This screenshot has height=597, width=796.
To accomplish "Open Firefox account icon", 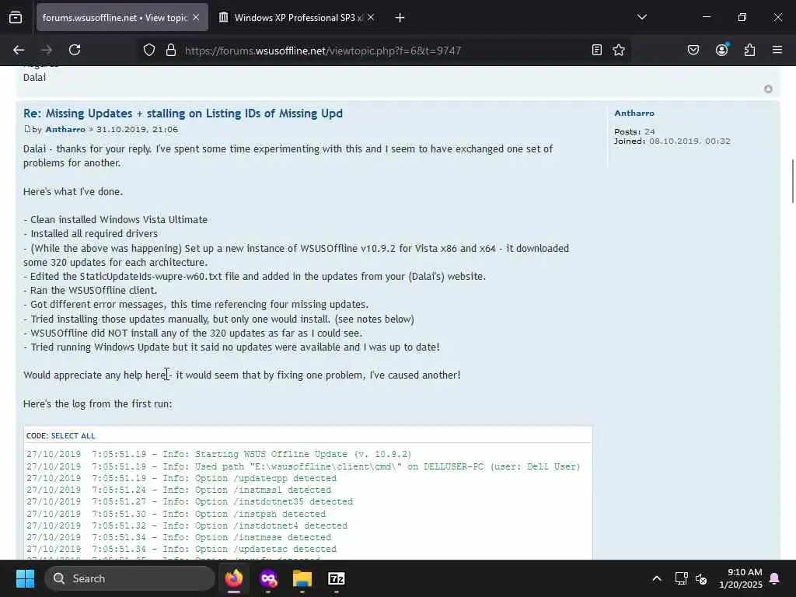I will 722,50.
